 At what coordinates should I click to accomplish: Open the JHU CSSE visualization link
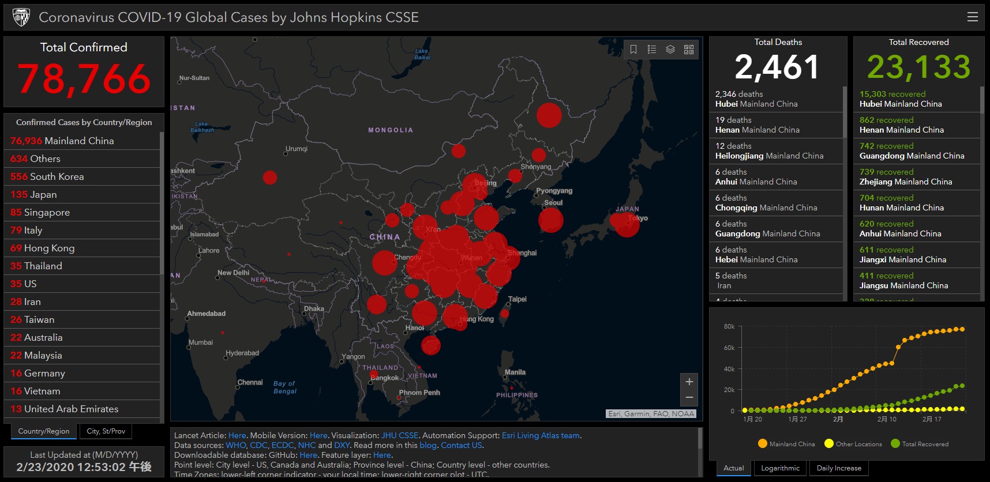pos(400,435)
